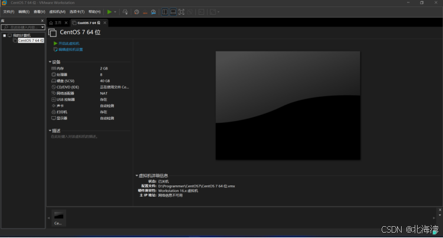Close the library panel
443x238 pixels.
(x=42, y=21)
